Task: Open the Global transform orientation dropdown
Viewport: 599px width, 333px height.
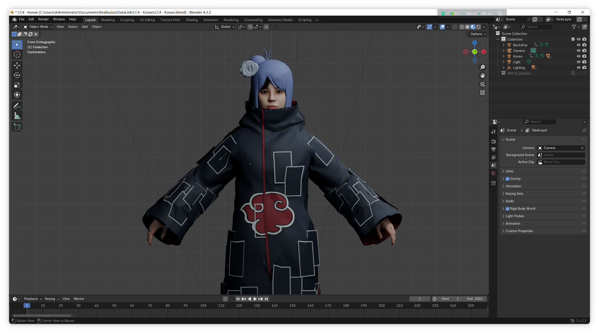Action: [225, 27]
